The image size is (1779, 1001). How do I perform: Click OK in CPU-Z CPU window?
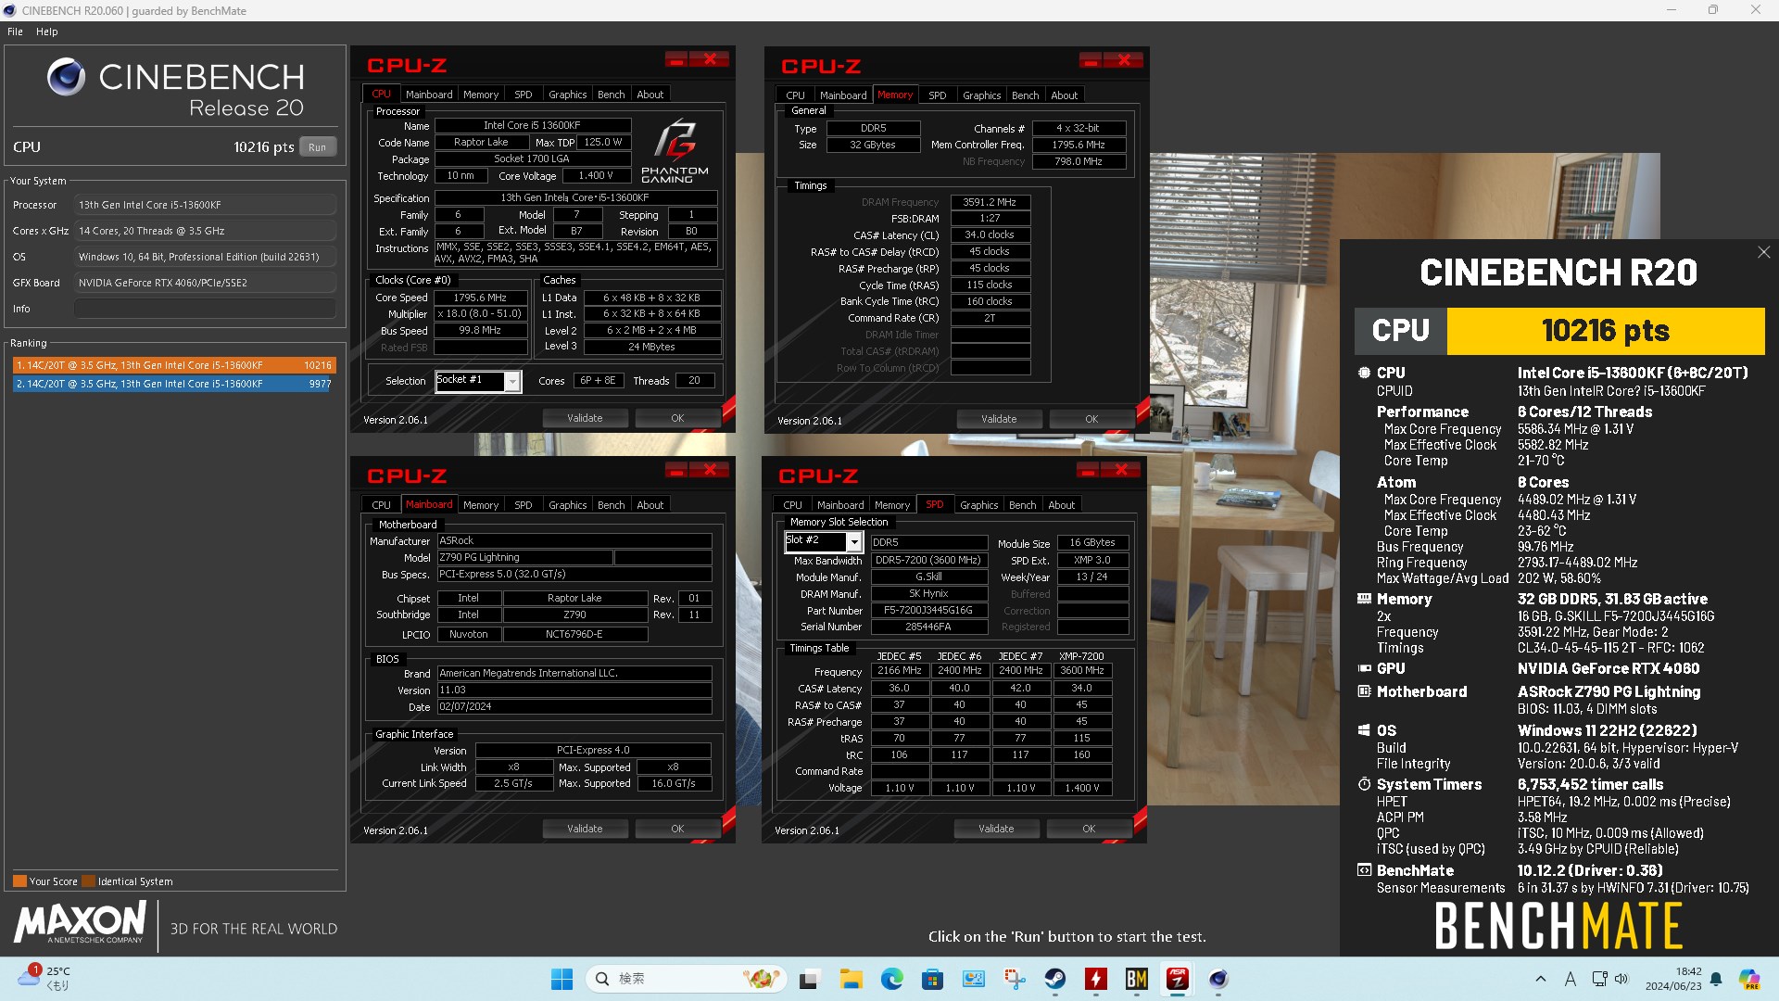677,418
